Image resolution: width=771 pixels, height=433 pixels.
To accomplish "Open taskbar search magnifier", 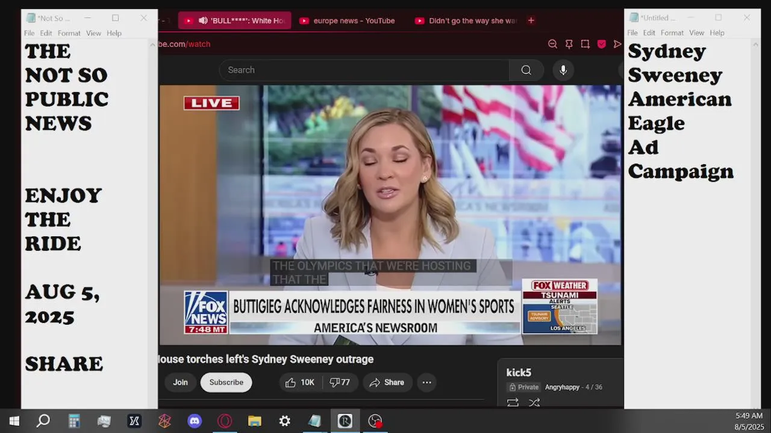I will (x=43, y=421).
